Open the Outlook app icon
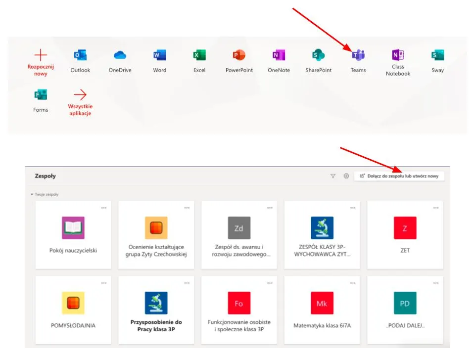This screenshot has width=475, height=356. coord(80,55)
